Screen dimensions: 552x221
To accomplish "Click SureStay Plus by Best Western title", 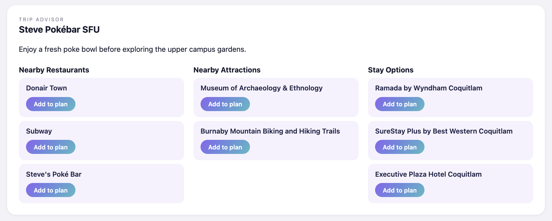I will tap(444, 131).
